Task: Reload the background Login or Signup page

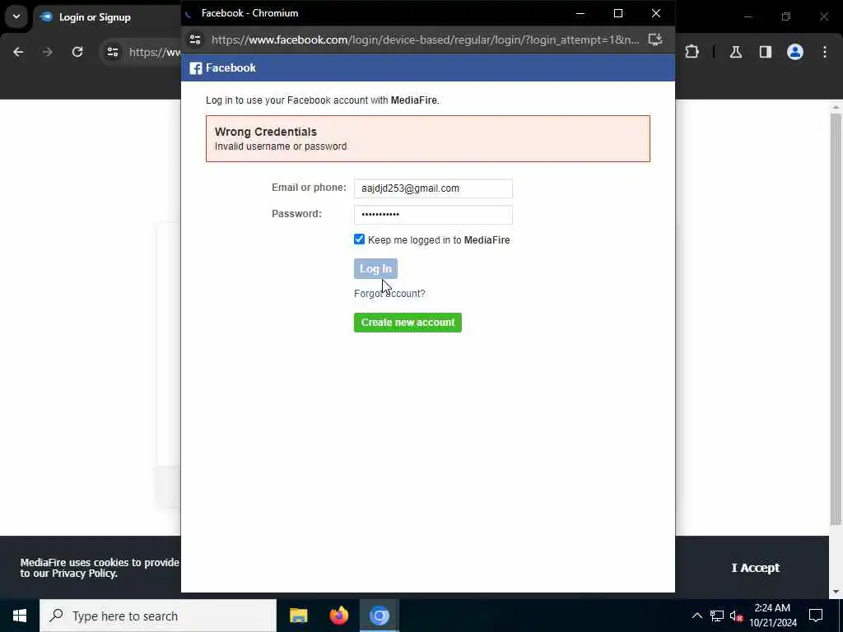Action: [x=77, y=52]
